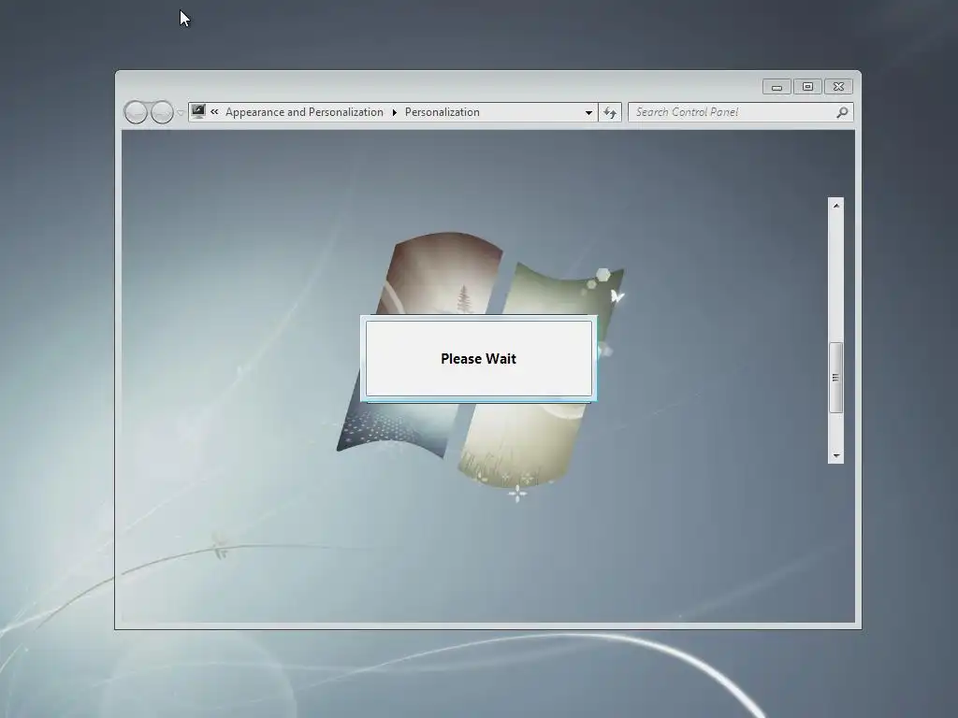958x718 pixels.
Task: Go to Appearance and Personalization breadcrumb
Action: [x=304, y=112]
